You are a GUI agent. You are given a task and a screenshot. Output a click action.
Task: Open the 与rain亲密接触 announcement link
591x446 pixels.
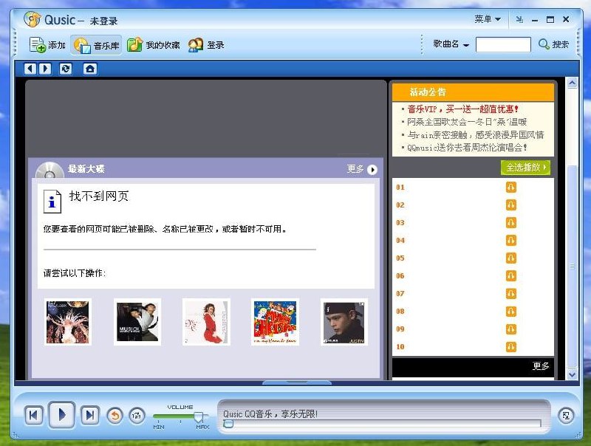[475, 134]
